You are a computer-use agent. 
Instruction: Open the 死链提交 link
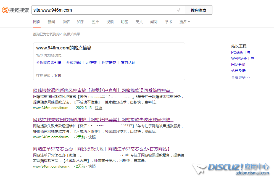[109, 62]
